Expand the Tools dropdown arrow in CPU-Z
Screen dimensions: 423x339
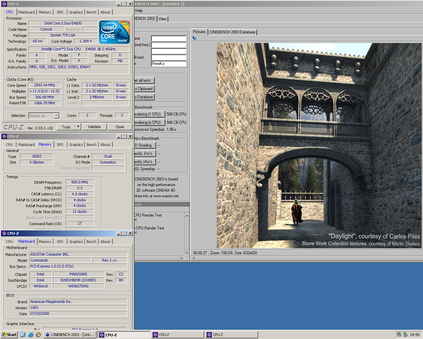click(x=78, y=127)
